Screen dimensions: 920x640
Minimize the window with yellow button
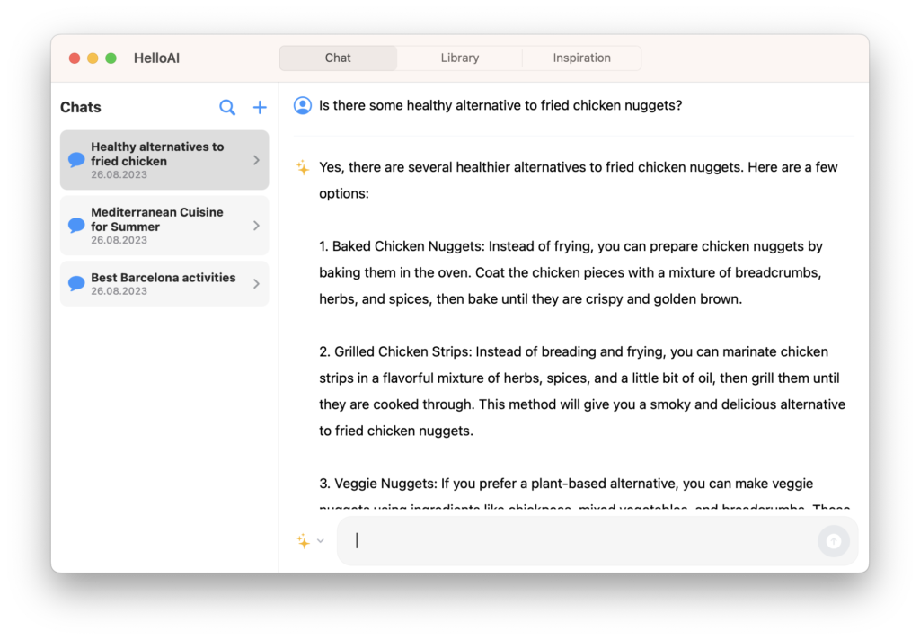click(x=93, y=58)
